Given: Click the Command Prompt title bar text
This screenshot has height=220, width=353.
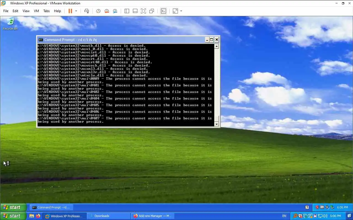Looking at the screenshot, I should coord(70,40).
